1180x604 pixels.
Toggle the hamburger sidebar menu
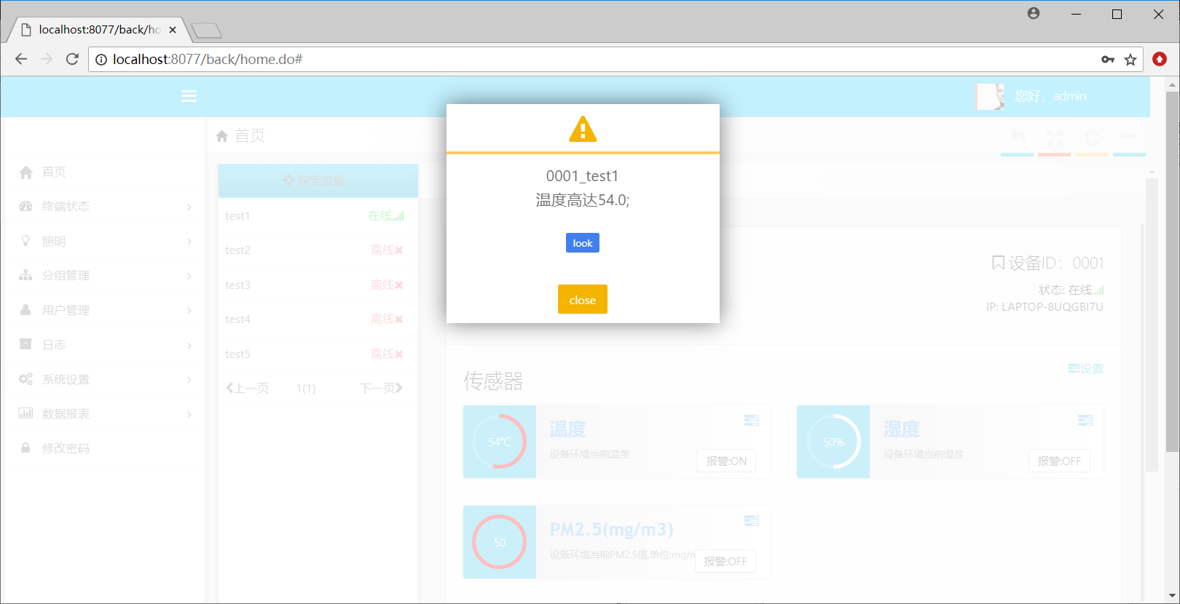tap(189, 96)
